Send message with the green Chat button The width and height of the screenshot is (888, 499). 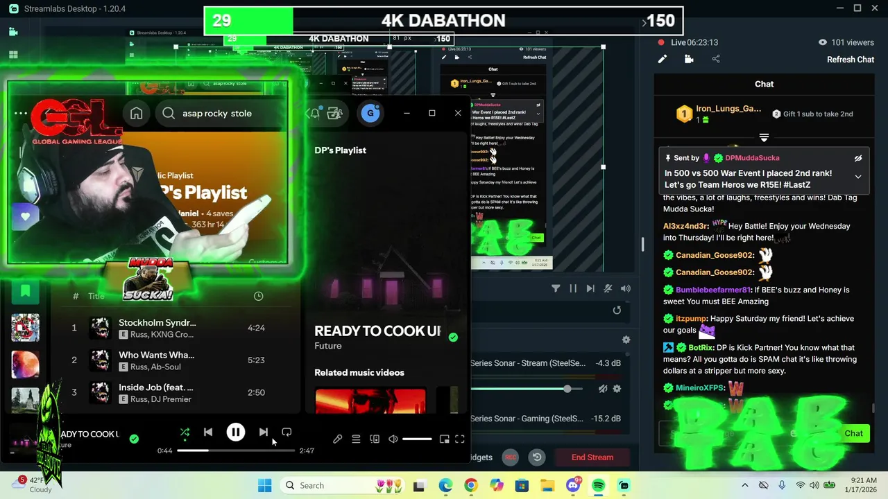coord(853,433)
